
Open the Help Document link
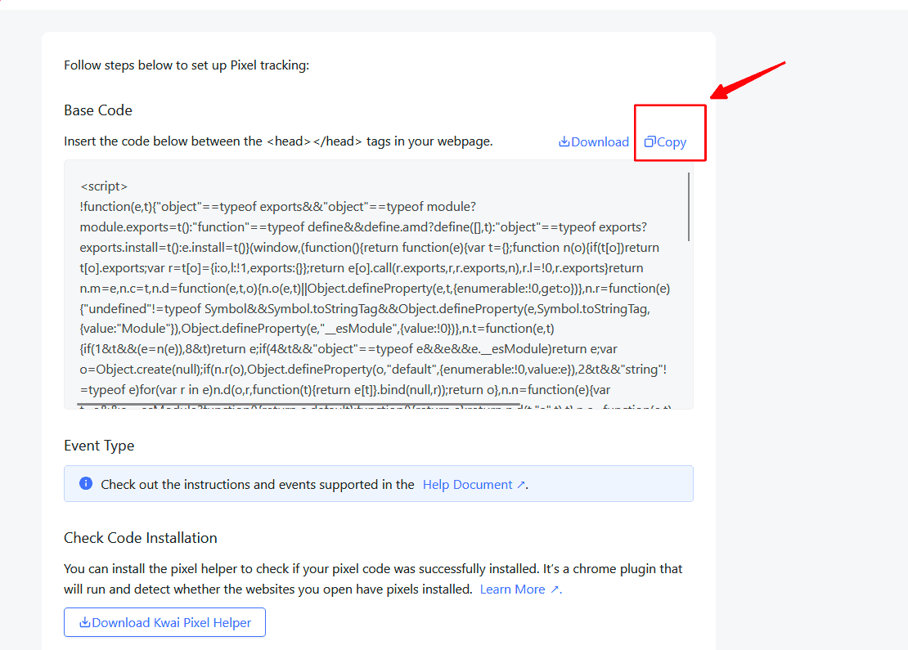click(467, 485)
